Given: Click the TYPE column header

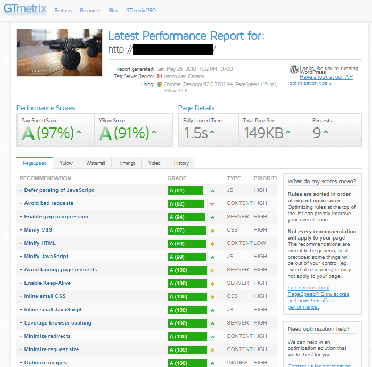Looking at the screenshot, I should click(x=234, y=178).
